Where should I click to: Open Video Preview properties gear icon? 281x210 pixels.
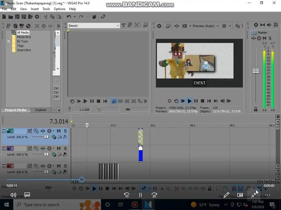[x=159, y=26]
